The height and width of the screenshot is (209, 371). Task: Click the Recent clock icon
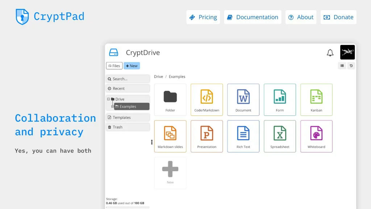click(109, 89)
